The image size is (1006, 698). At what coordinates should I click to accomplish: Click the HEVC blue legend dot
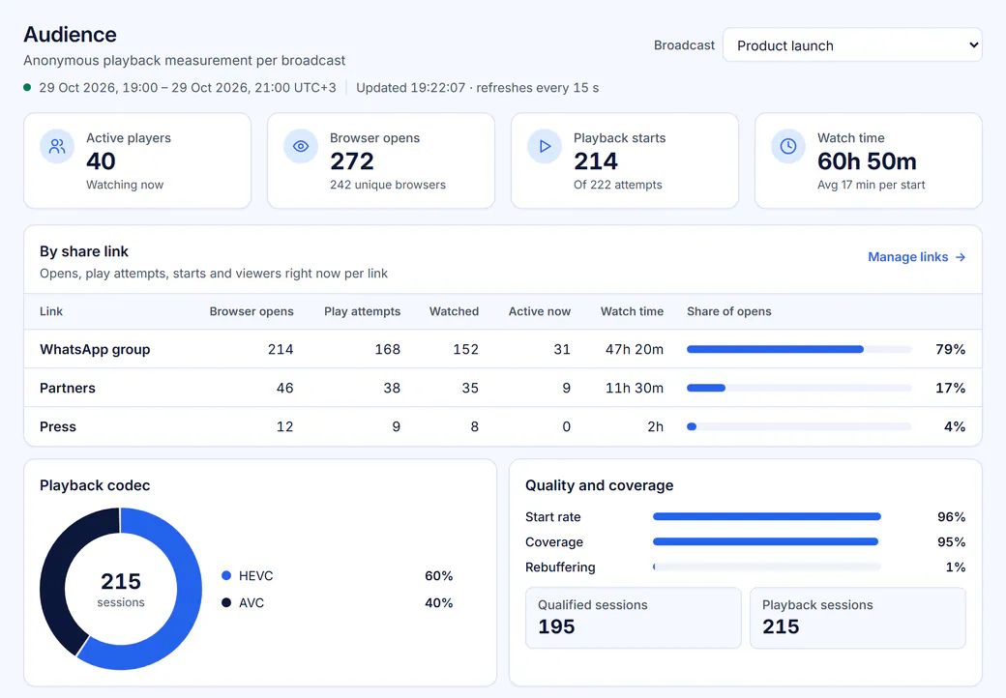[225, 575]
